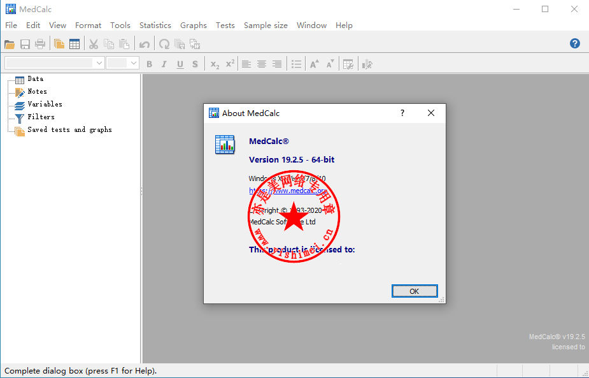The height and width of the screenshot is (378, 589).
Task: Open the Sample size menu
Action: coord(266,25)
